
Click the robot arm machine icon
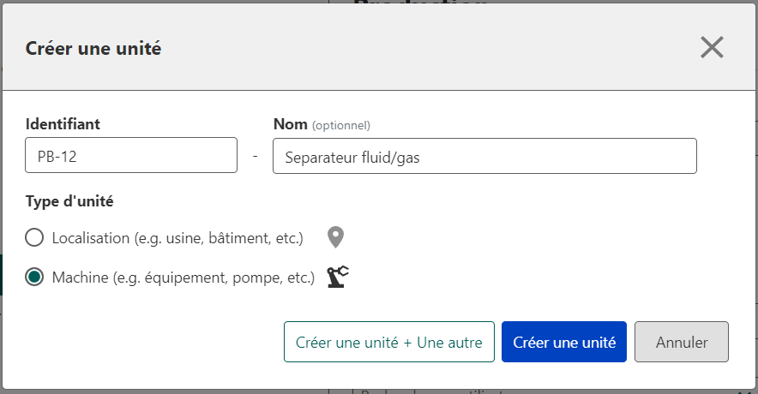tap(339, 277)
